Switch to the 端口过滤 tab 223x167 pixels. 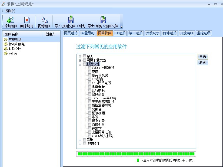[x=136, y=33]
